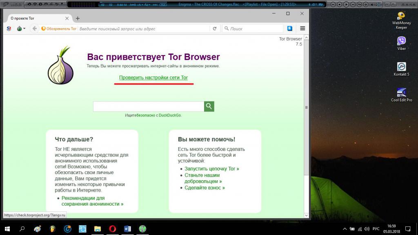Viewport: 418px width, 235px height.
Task: Click the Tor onion logo image
Action: pyautogui.click(x=60, y=65)
